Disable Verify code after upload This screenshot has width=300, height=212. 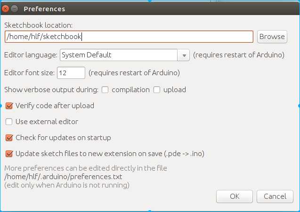point(9,106)
